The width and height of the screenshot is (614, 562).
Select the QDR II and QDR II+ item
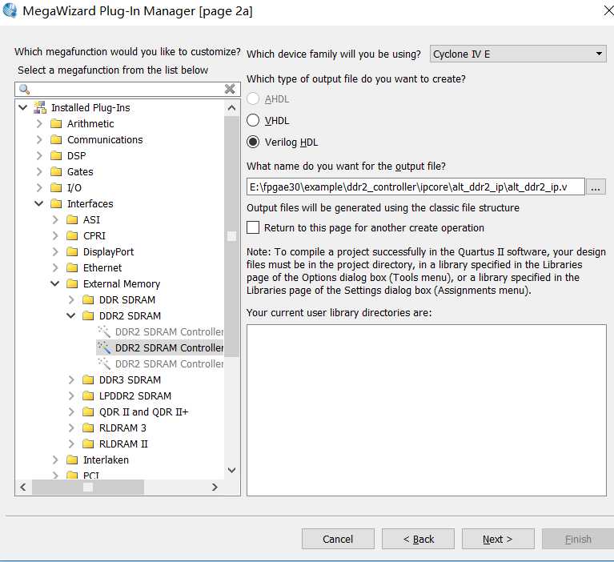[x=143, y=412]
